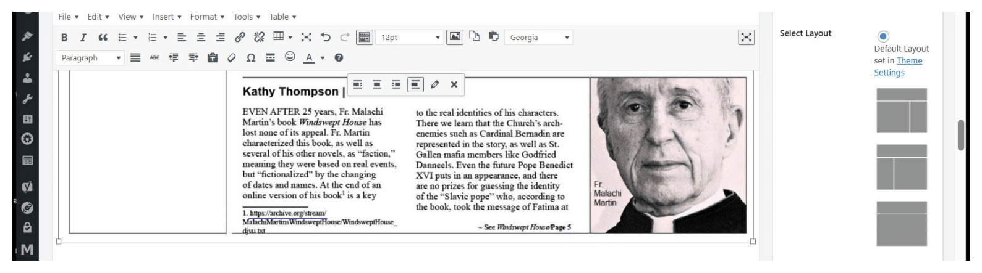The height and width of the screenshot is (273, 982).
Task: Open the text color picker arrow
Action: (322, 58)
